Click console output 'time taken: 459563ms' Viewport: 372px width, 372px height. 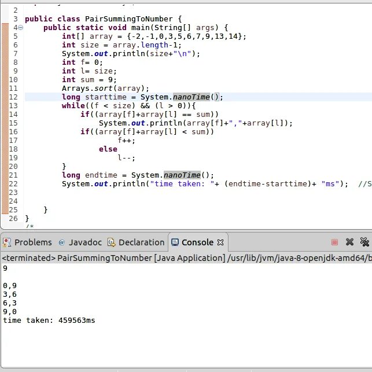pos(49,321)
